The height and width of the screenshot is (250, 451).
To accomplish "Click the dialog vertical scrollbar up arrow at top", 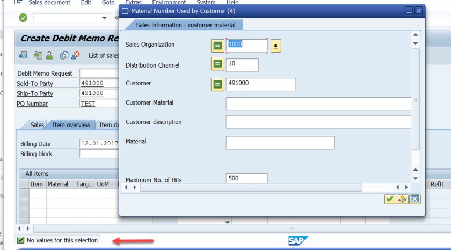I will [x=416, y=35].
